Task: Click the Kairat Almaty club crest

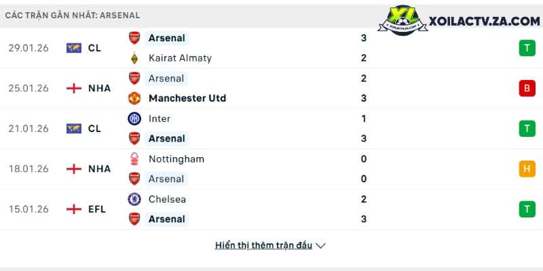Action: (x=134, y=58)
